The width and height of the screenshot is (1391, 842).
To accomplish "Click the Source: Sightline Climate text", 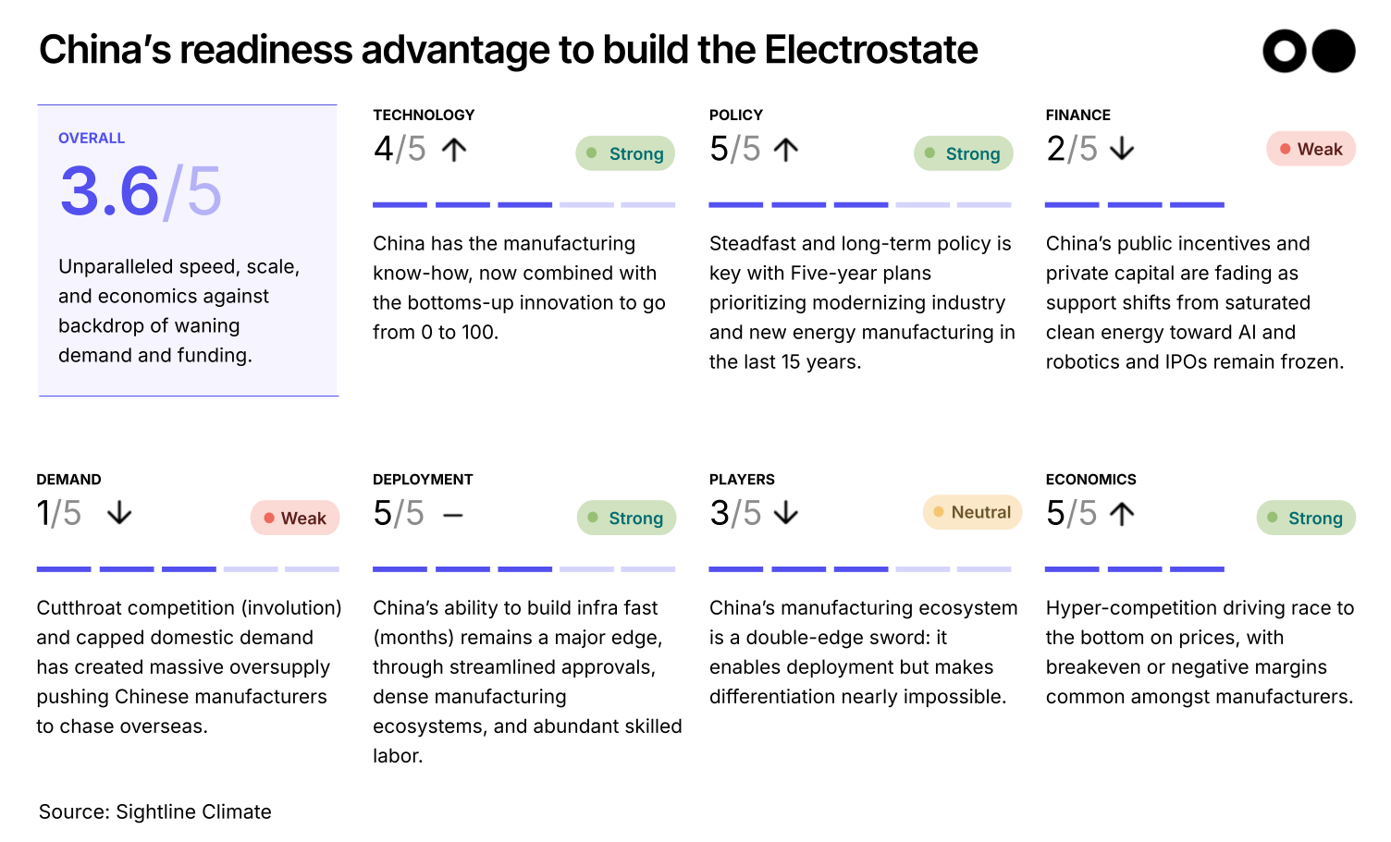I will pyautogui.click(x=155, y=811).
